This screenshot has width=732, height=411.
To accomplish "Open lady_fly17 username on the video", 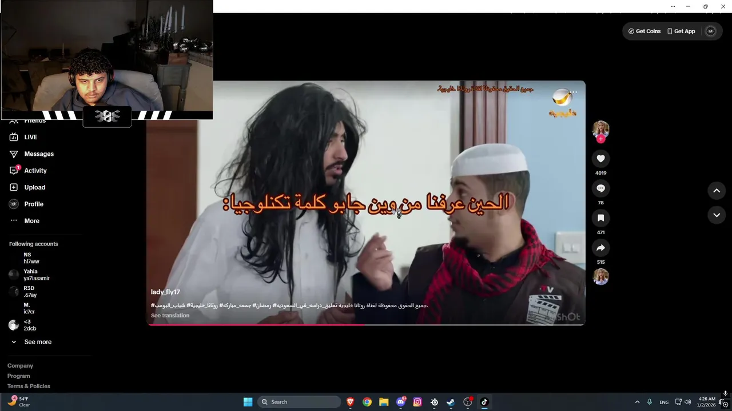I will coord(165,292).
